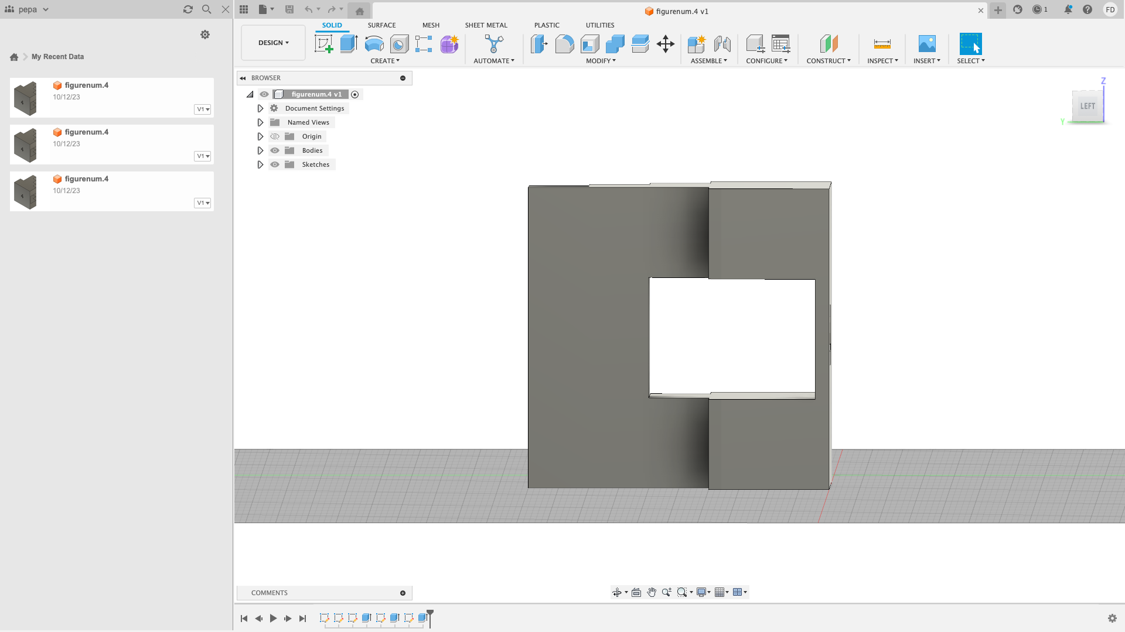Click the Play timeline button

(273, 619)
